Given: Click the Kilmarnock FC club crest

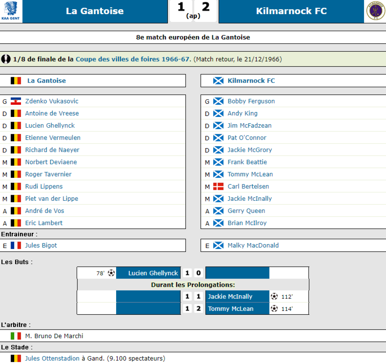Looking at the screenshot, I should (375, 11).
